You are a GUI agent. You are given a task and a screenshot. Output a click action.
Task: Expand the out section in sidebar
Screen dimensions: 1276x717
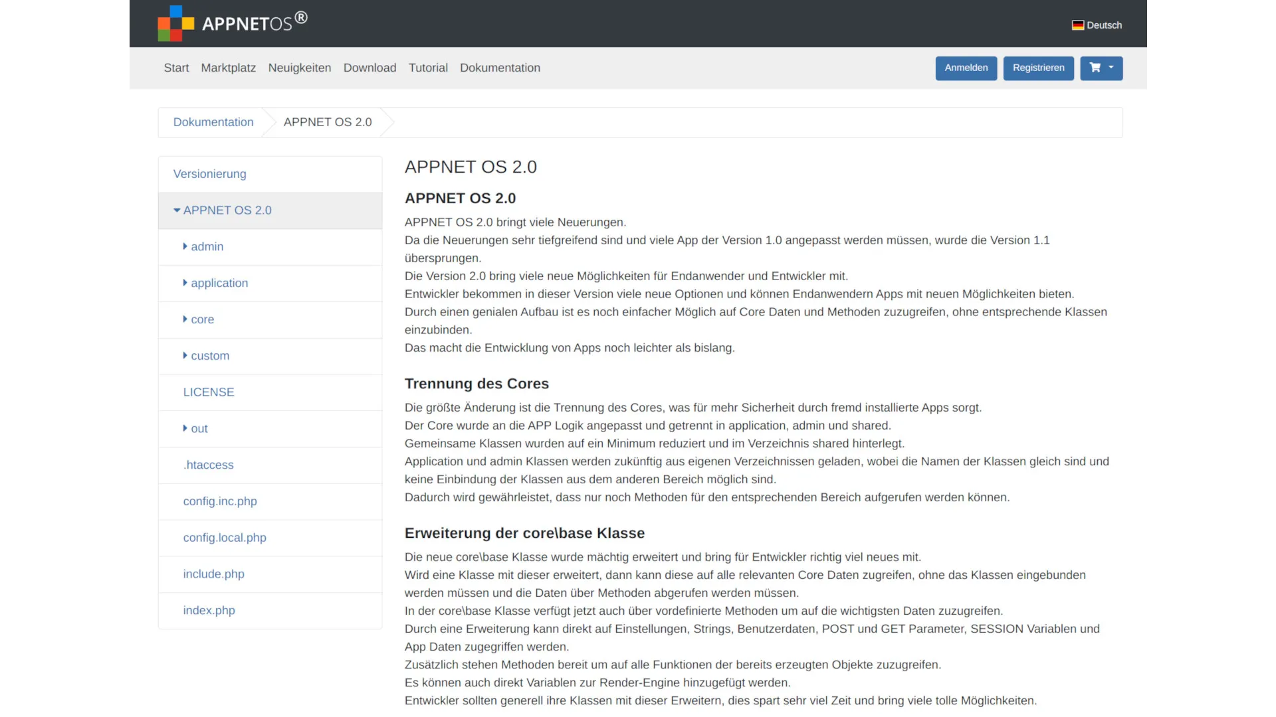pyautogui.click(x=195, y=428)
